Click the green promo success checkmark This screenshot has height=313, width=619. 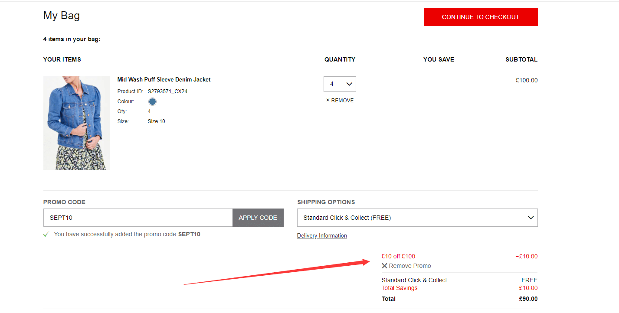46,235
